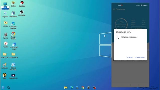Select the folder left of the Ventoy folder
The image size is (160, 90).
coord(4,55)
